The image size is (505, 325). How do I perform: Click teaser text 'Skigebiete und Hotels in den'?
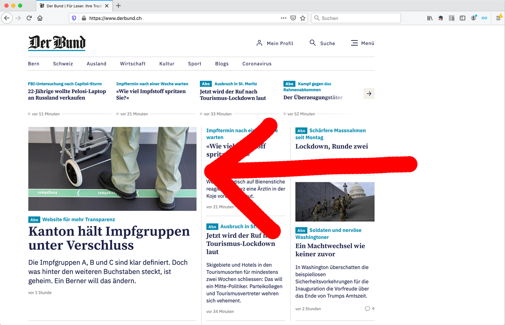click(x=244, y=283)
